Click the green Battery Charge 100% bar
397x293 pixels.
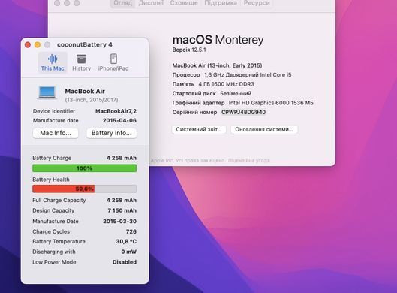[85, 168]
